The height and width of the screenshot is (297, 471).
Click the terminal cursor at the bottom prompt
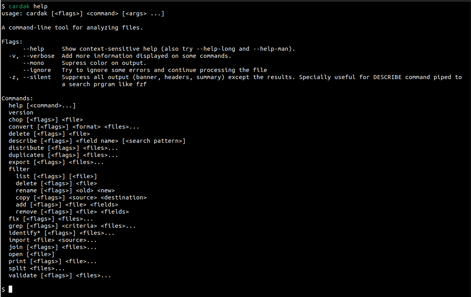pos(11,290)
